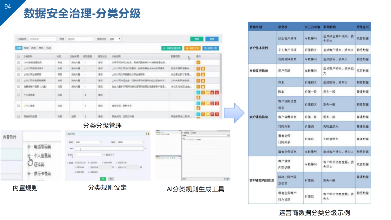Select the 秘密 level filter tab

26,48
